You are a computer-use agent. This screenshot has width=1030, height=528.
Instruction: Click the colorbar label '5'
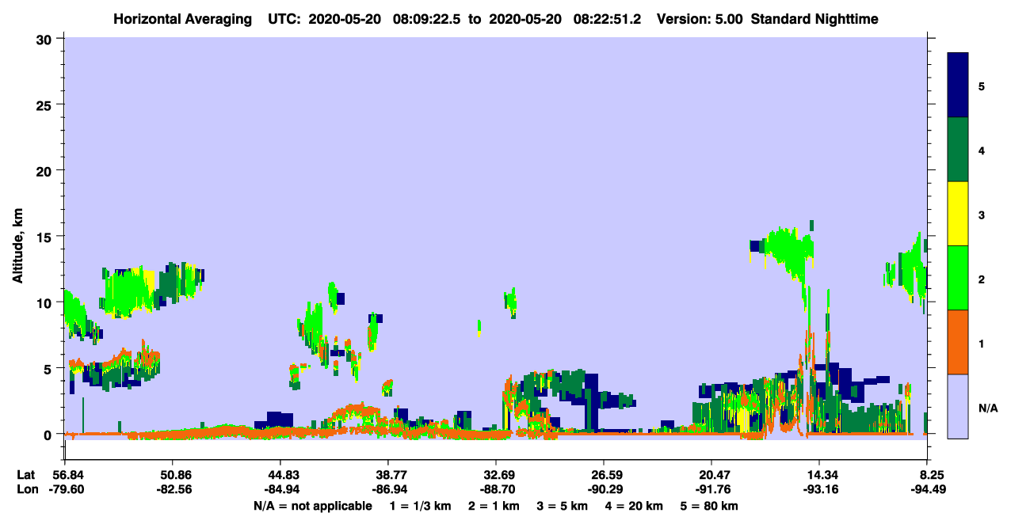pyautogui.click(x=981, y=85)
